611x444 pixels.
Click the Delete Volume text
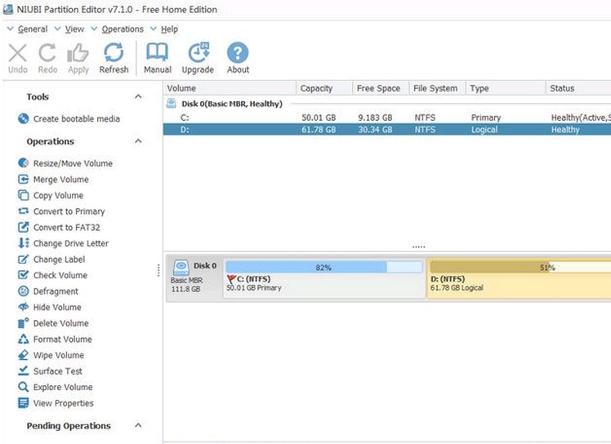pos(60,323)
